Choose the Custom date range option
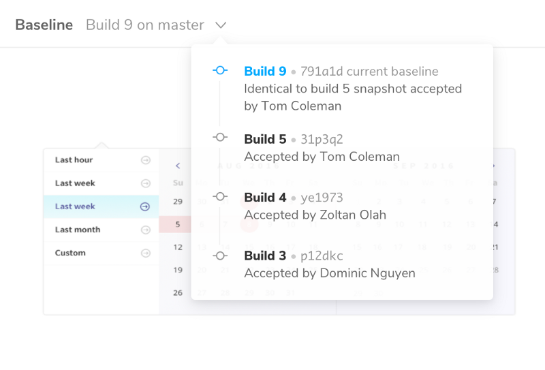 (70, 253)
